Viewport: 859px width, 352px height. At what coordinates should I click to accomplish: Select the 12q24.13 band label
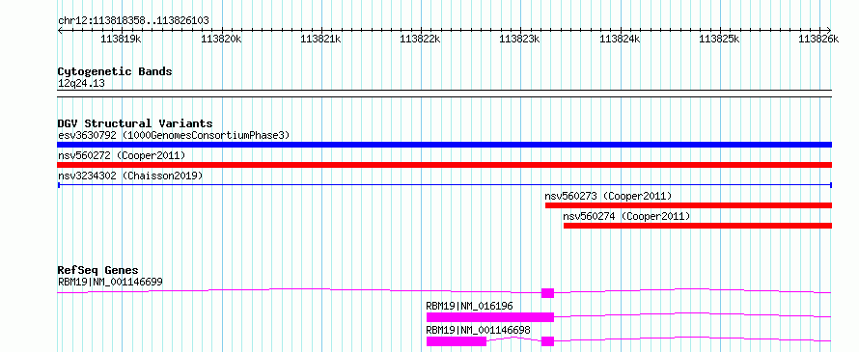pos(81,84)
